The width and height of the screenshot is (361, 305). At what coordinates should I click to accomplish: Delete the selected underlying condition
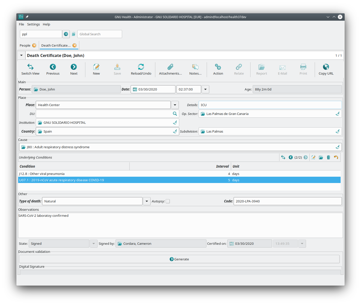click(x=328, y=157)
